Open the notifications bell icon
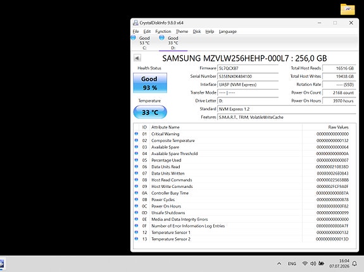364x272 pixels. (355, 264)
